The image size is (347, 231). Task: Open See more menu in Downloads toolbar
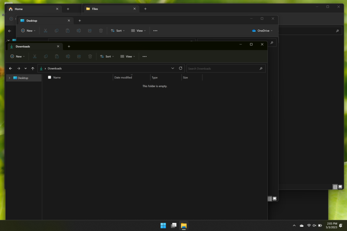pyautogui.click(x=144, y=56)
